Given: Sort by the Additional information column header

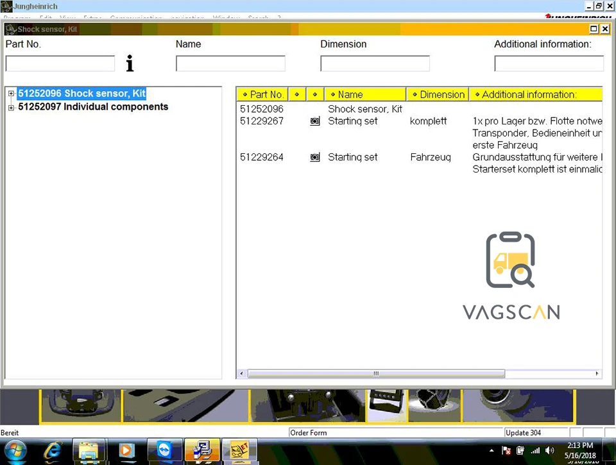Looking at the screenshot, I should (x=535, y=95).
